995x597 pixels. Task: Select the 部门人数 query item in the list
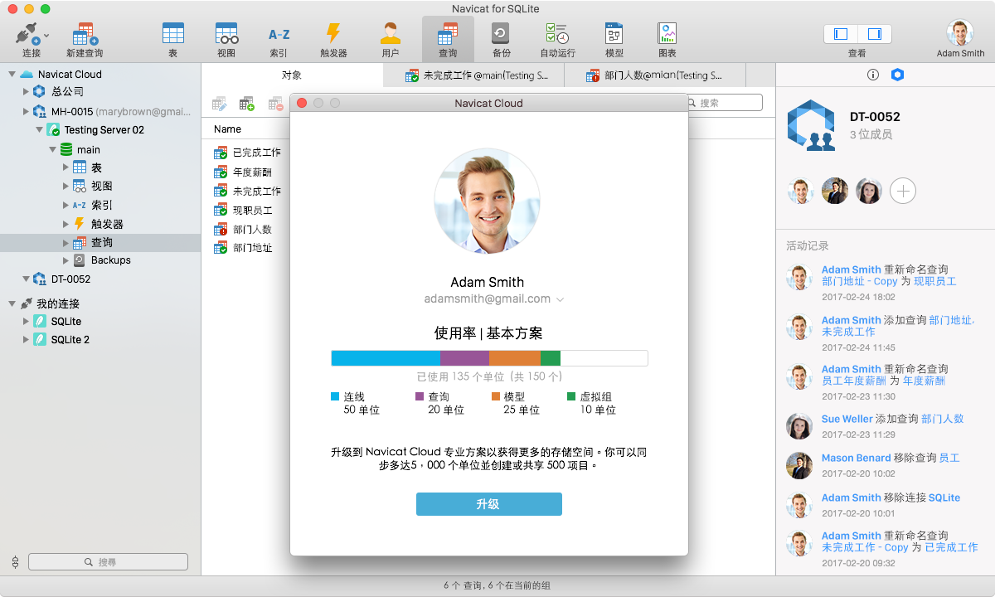click(243, 230)
